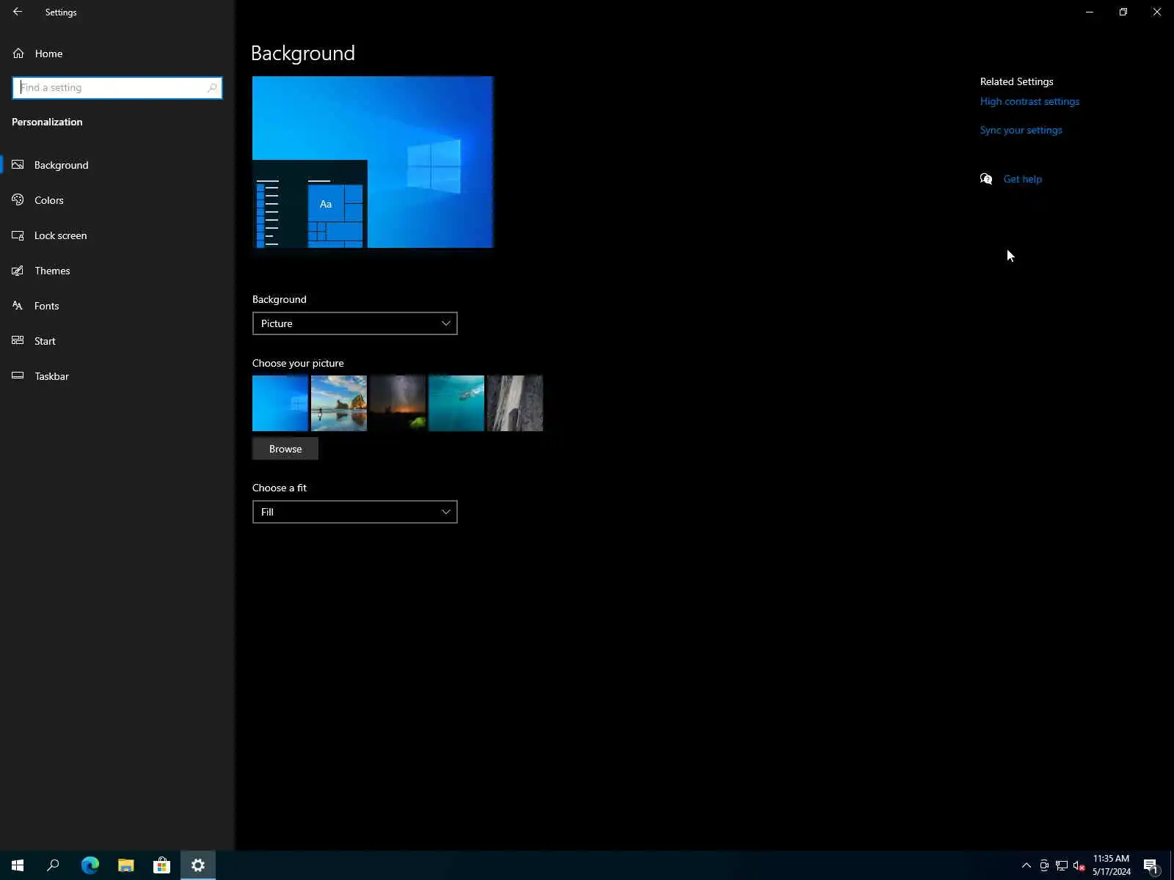Go back with the Settings back arrow

click(x=18, y=12)
